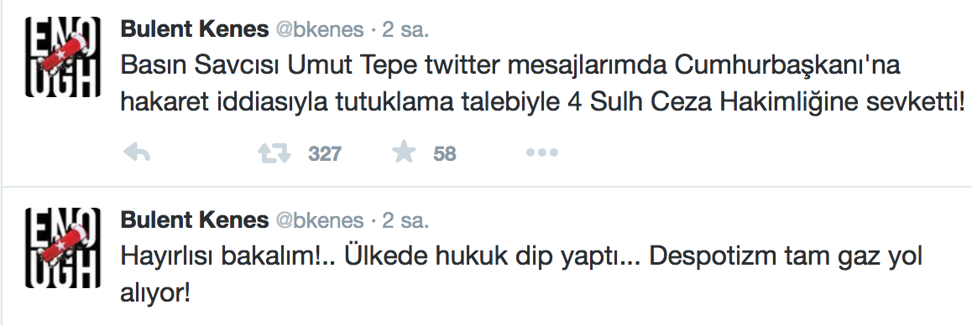Visit @bkenes handle in first tweet

pos(320,29)
